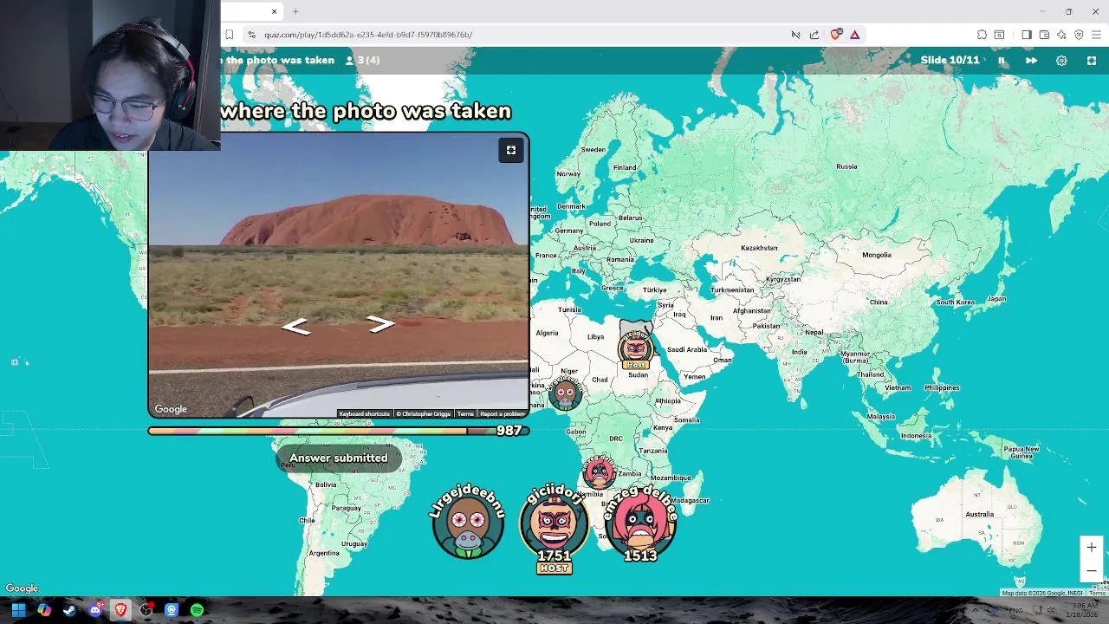Viewport: 1109px width, 624px height.
Task: Open Street View Terms link
Action: click(465, 414)
